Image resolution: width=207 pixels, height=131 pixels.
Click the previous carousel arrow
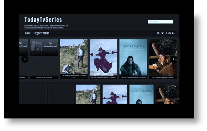pos(25,59)
